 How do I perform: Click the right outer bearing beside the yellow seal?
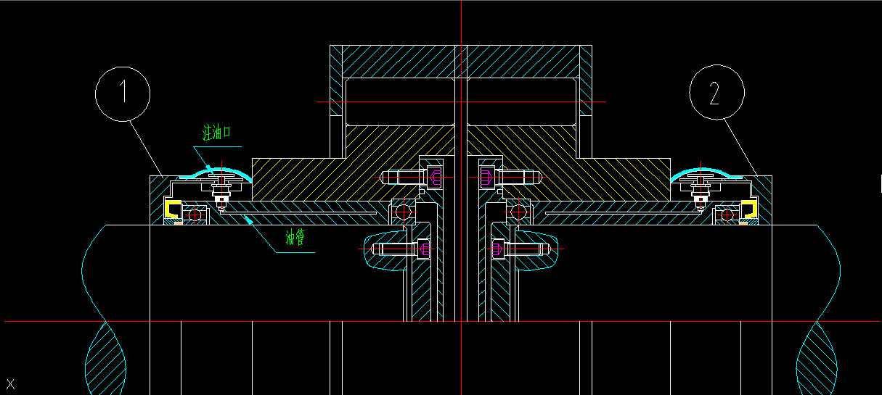[726, 214]
